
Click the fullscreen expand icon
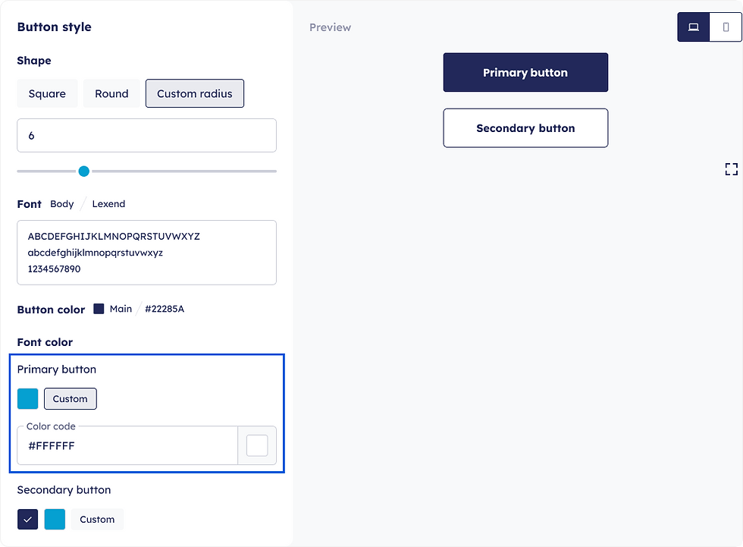click(731, 169)
